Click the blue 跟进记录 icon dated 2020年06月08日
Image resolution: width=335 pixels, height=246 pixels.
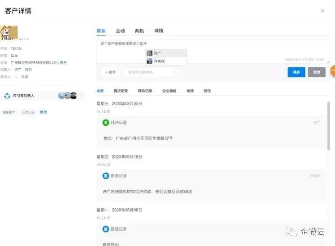(x=106, y=229)
